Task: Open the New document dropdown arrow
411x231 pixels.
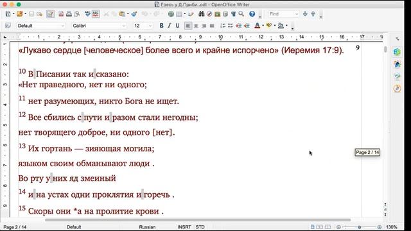Action: tap(13, 14)
